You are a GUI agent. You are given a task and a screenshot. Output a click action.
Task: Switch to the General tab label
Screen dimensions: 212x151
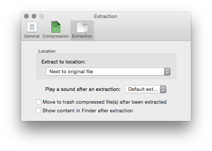tap(32, 36)
